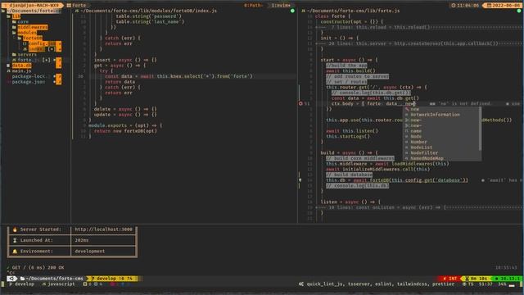Switch to the 1:nvim tmux window
This screenshot has height=295, width=524.
coord(281,6)
